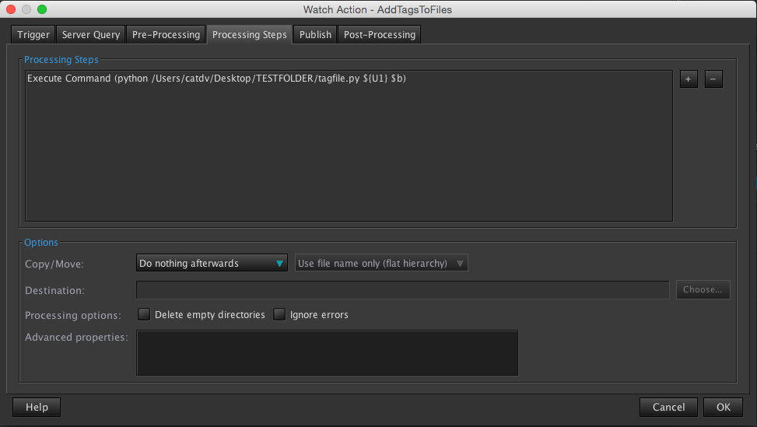Expand the 'Do nothing afterwards' Copy/Move dropdown
757x427 pixels.
(212, 264)
